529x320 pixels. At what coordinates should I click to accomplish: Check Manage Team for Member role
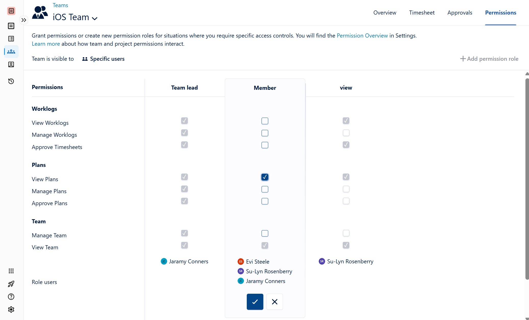point(265,233)
